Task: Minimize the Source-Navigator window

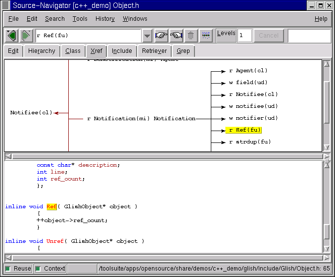Action: point(312,5)
